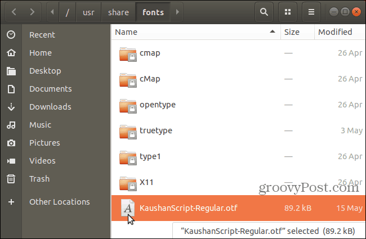Open Trash label in the sidebar

[x=39, y=179]
